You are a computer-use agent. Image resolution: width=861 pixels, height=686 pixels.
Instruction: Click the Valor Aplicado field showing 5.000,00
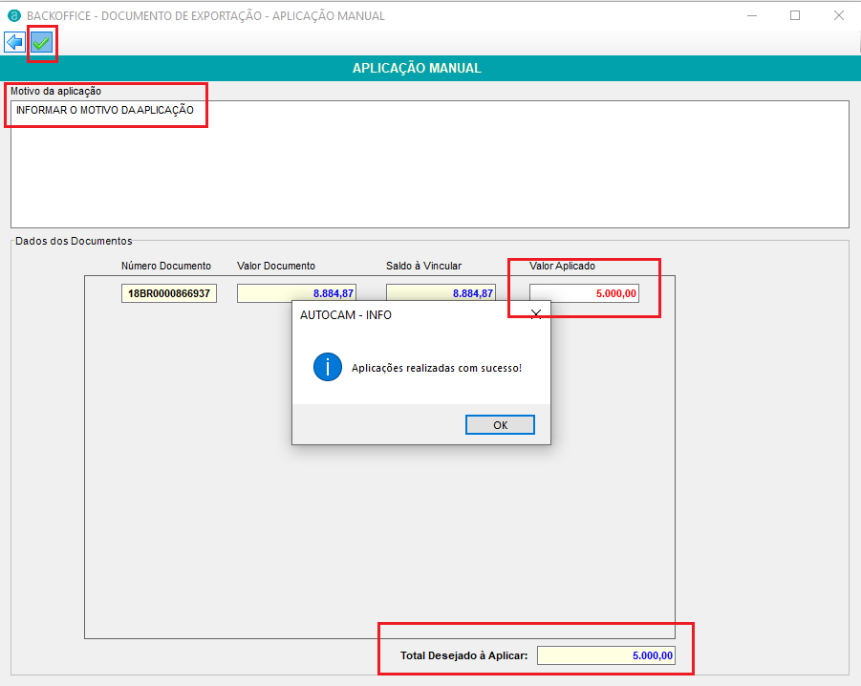[x=584, y=294]
